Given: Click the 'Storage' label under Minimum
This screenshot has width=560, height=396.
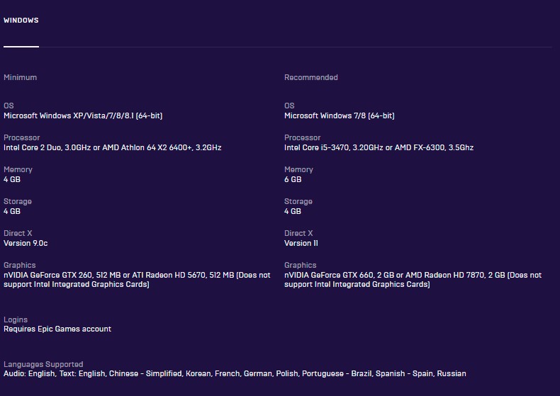Looking at the screenshot, I should pyautogui.click(x=18, y=202).
